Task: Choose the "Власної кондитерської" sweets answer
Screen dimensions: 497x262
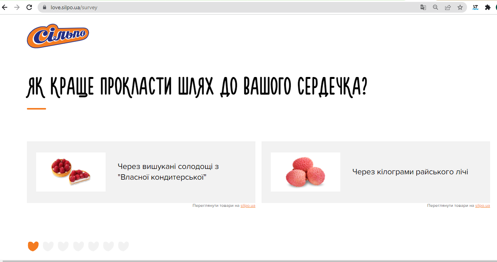Action: point(168,172)
